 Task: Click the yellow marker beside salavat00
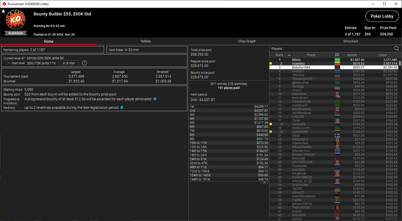(270, 124)
